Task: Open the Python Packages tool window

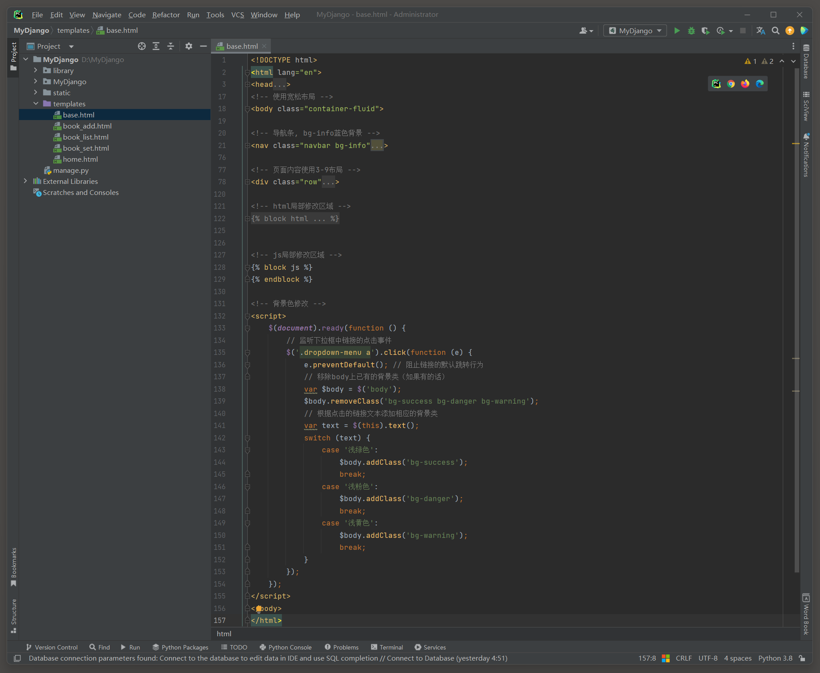Action: pos(180,647)
